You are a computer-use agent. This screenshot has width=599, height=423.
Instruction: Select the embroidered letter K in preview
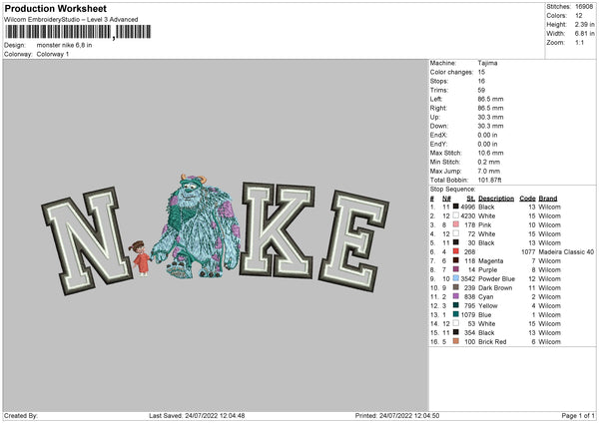[278, 230]
